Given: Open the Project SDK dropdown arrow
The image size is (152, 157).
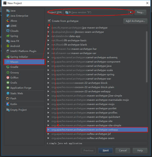Looking at the screenshot, I should click(131, 12).
